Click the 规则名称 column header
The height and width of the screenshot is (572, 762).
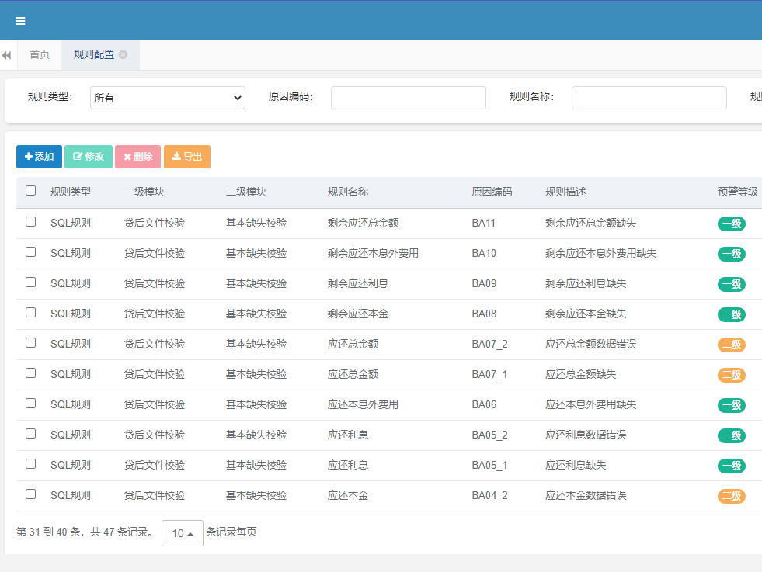tap(348, 192)
